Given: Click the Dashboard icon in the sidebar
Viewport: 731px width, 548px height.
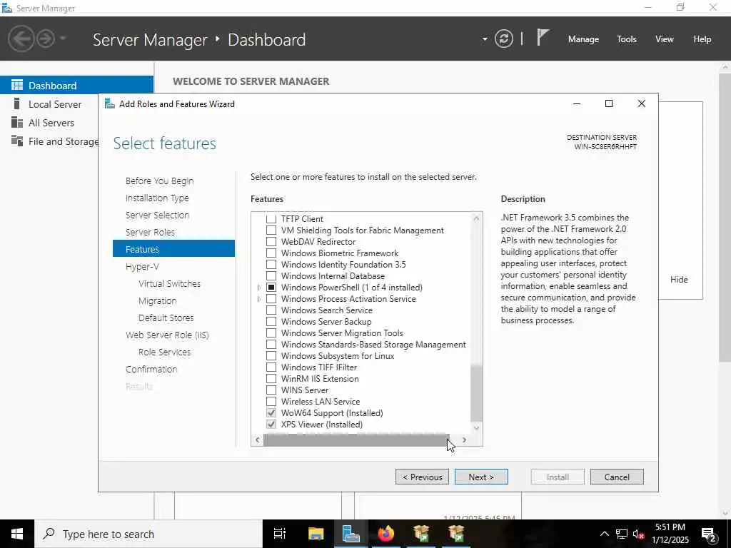Looking at the screenshot, I should point(17,86).
